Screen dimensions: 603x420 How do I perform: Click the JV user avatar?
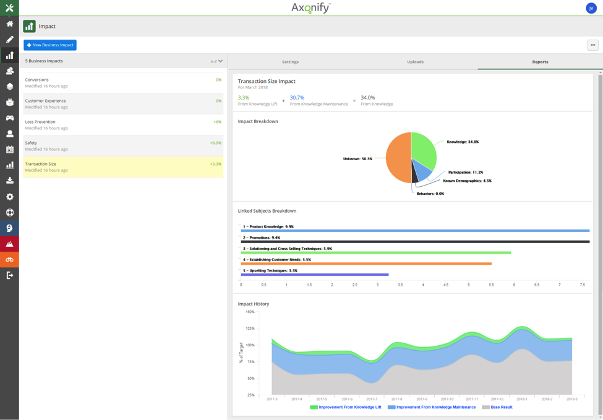(591, 8)
